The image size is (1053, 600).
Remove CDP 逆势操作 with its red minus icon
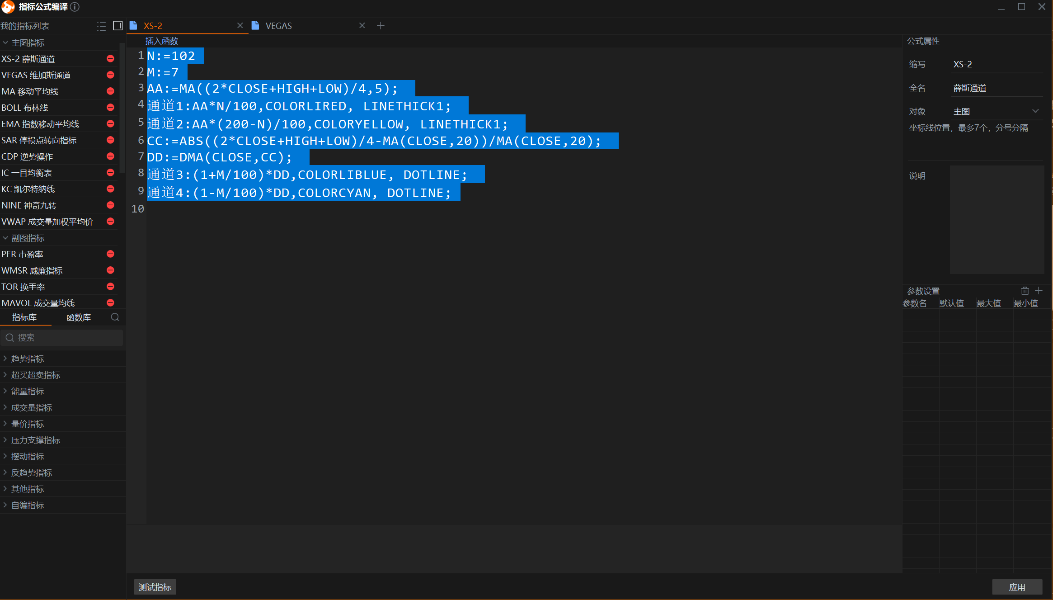110,156
